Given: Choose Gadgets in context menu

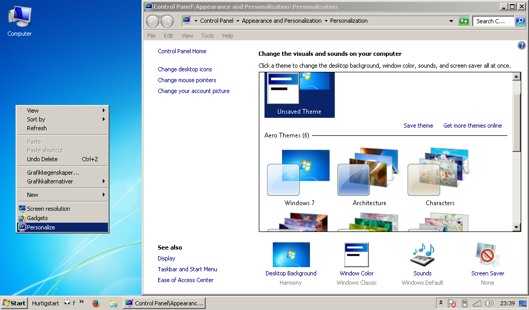Looking at the screenshot, I should (63, 218).
